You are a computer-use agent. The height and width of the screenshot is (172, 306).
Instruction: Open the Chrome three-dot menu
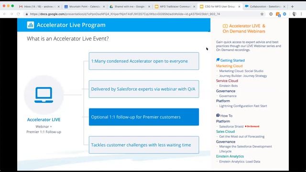[301, 14]
